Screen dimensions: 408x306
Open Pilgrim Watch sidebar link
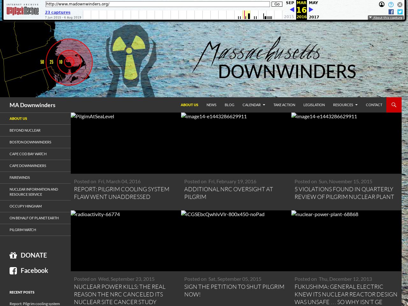point(23,230)
